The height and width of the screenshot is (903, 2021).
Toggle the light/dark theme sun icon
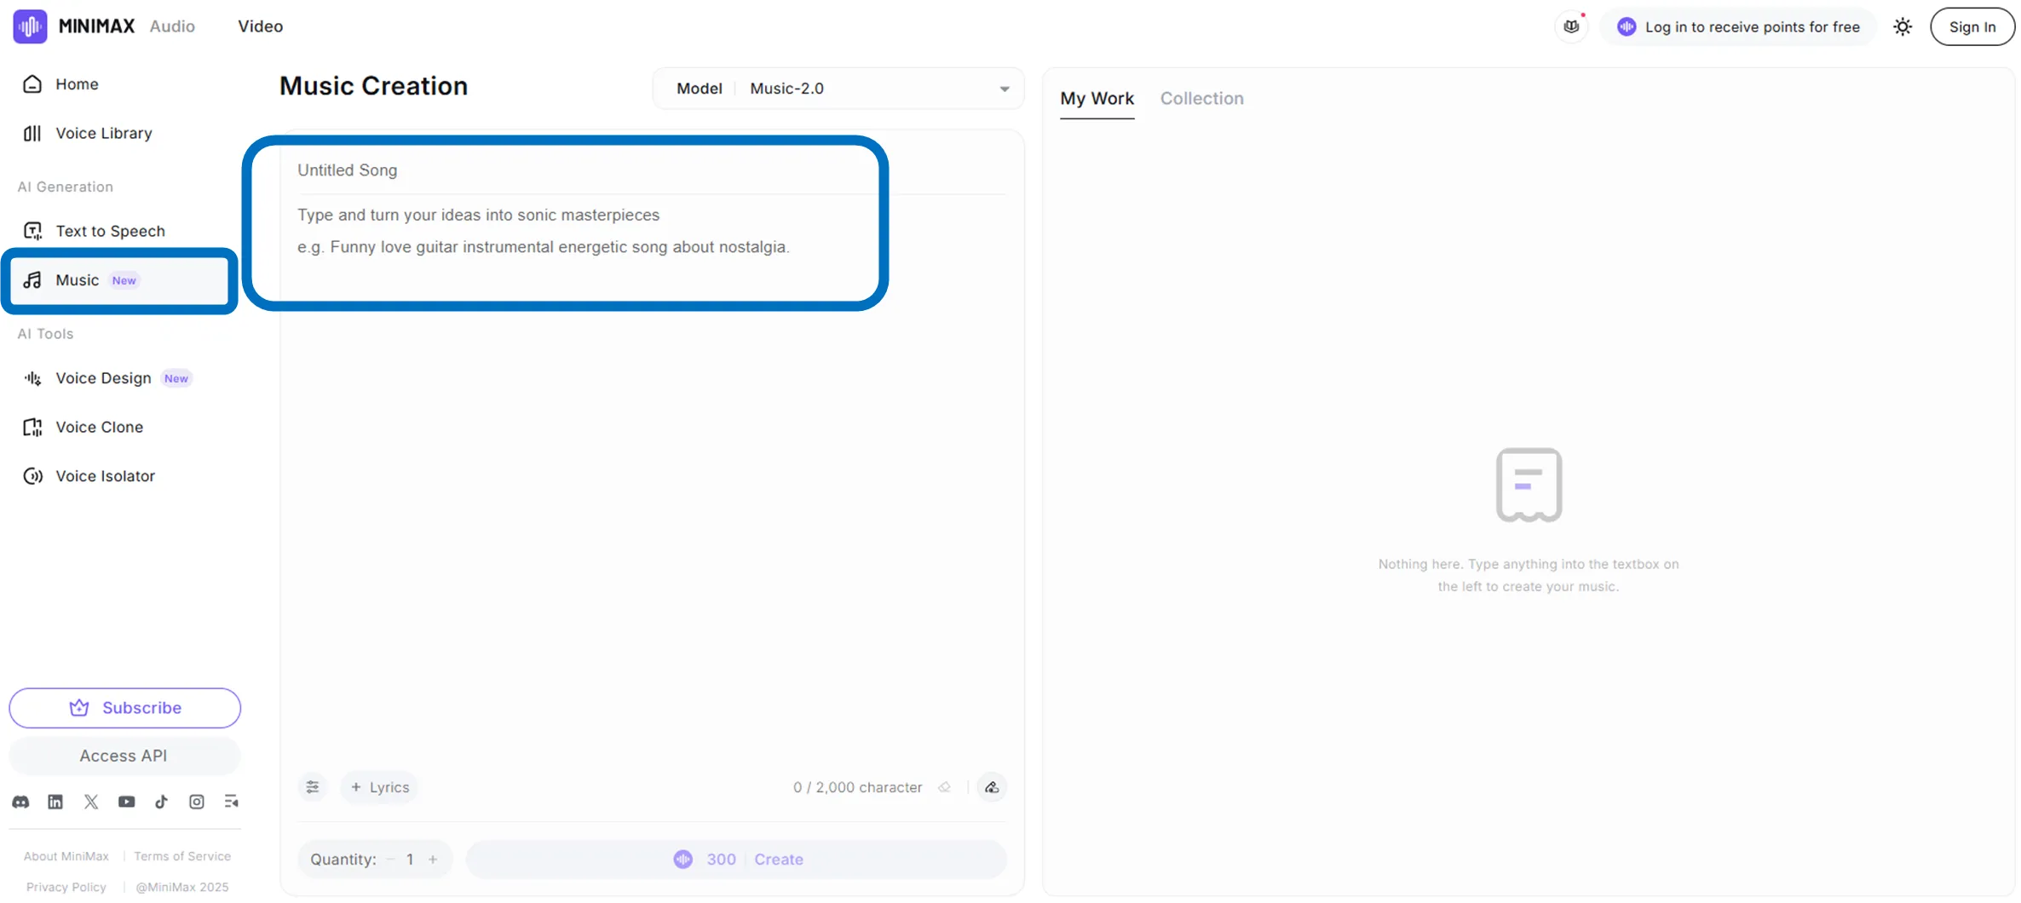1903,27
